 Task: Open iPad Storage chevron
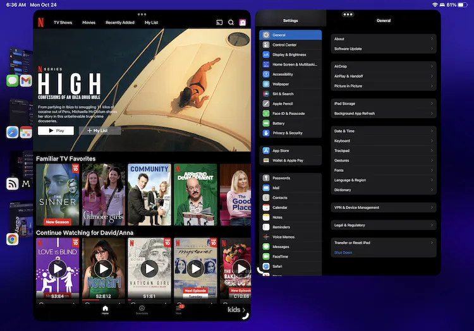(x=432, y=104)
